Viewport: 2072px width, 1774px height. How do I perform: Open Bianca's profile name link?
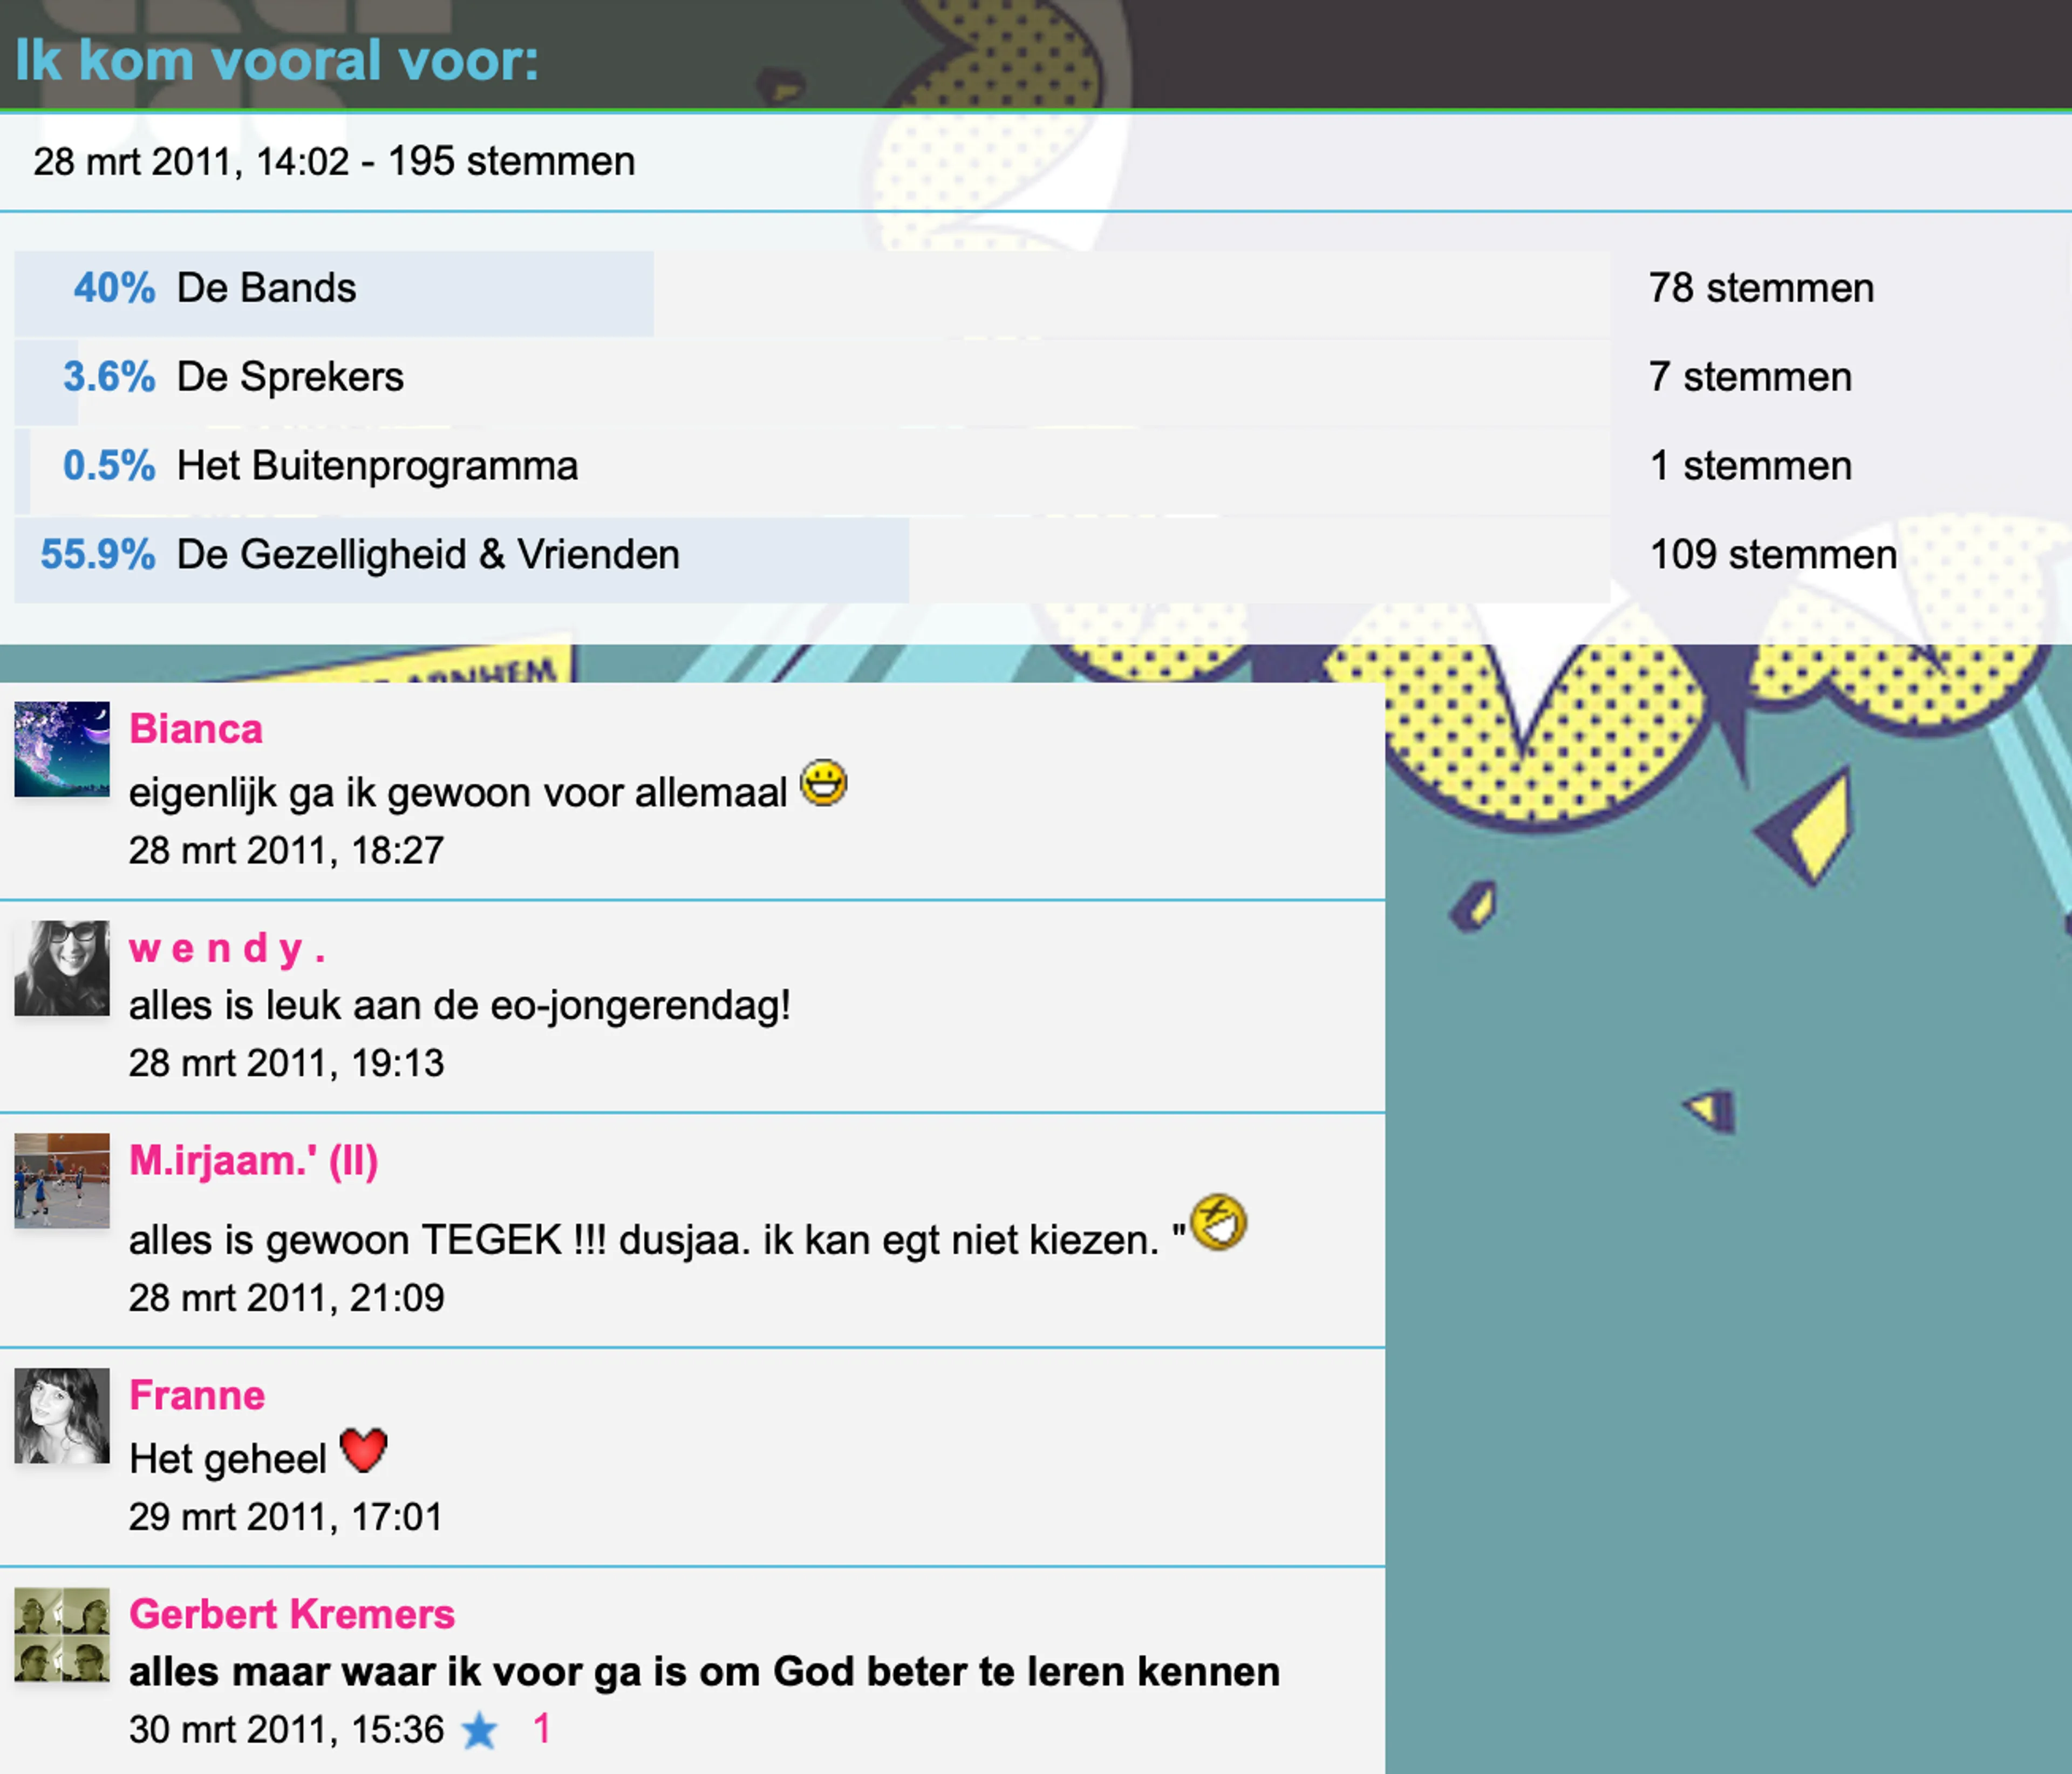click(x=196, y=729)
